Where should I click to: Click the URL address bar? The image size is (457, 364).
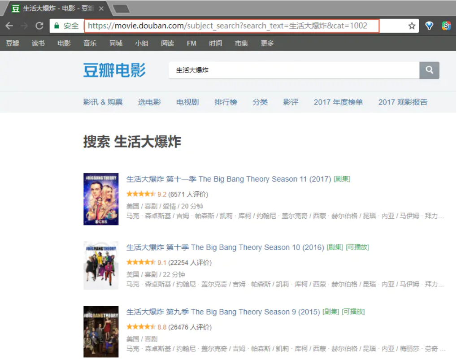tap(232, 26)
